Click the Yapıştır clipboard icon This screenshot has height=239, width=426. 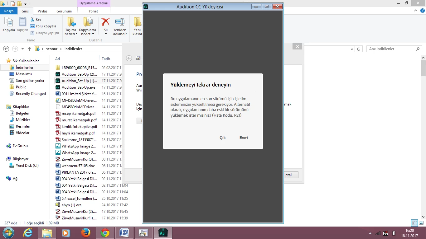click(x=22, y=25)
